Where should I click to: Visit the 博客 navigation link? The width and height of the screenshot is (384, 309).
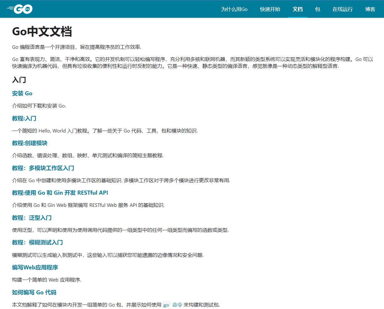(370, 9)
